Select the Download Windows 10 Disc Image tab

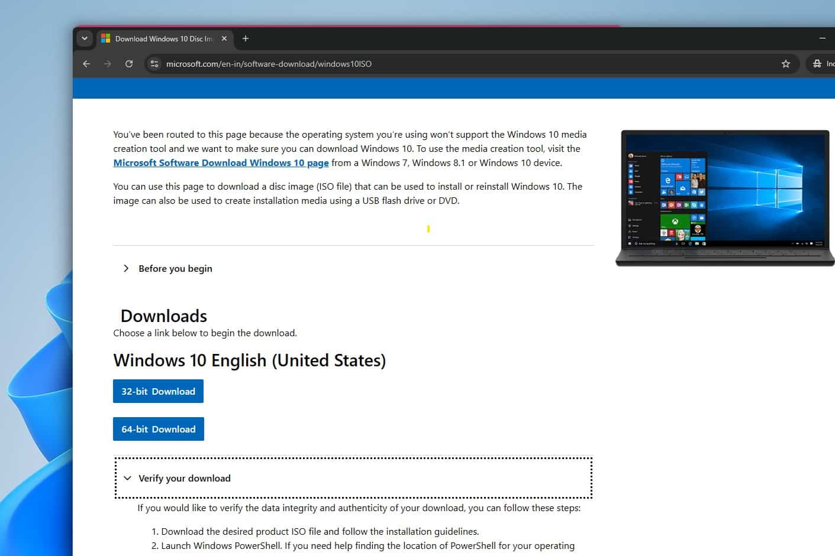[x=164, y=38]
